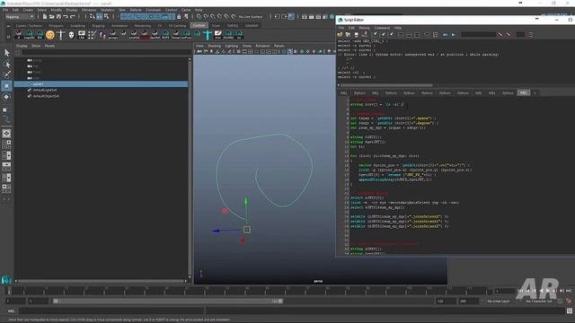Click Script Editor history horizontal scrollbar
575x323 pixels.
pyautogui.click(x=386, y=85)
